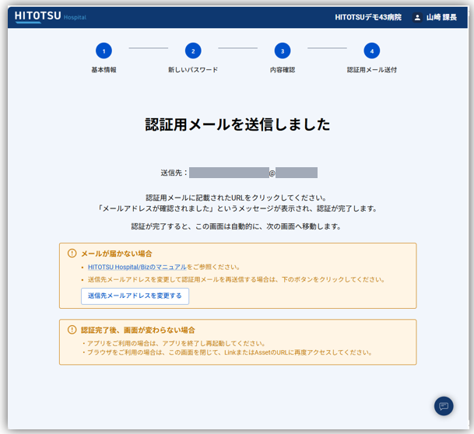Click the user avatar icon in header

tap(417, 17)
